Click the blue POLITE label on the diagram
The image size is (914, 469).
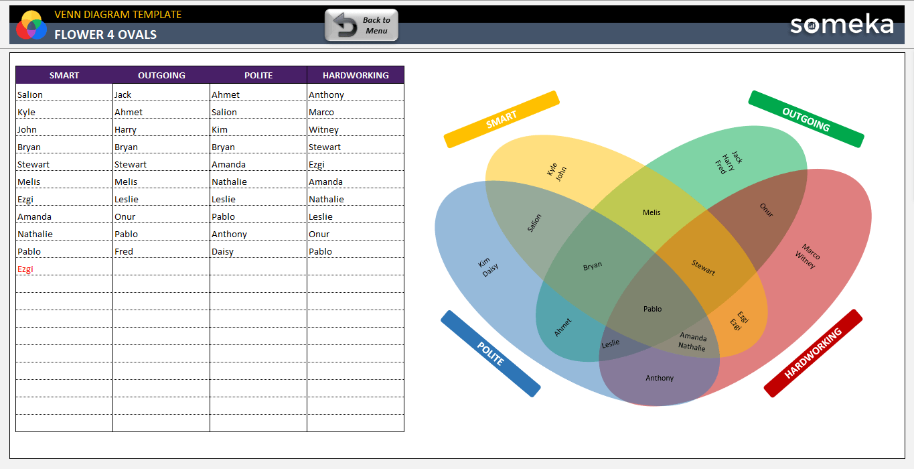pos(490,353)
